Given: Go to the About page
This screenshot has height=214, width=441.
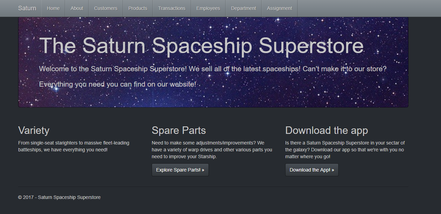Looking at the screenshot, I should tap(77, 8).
